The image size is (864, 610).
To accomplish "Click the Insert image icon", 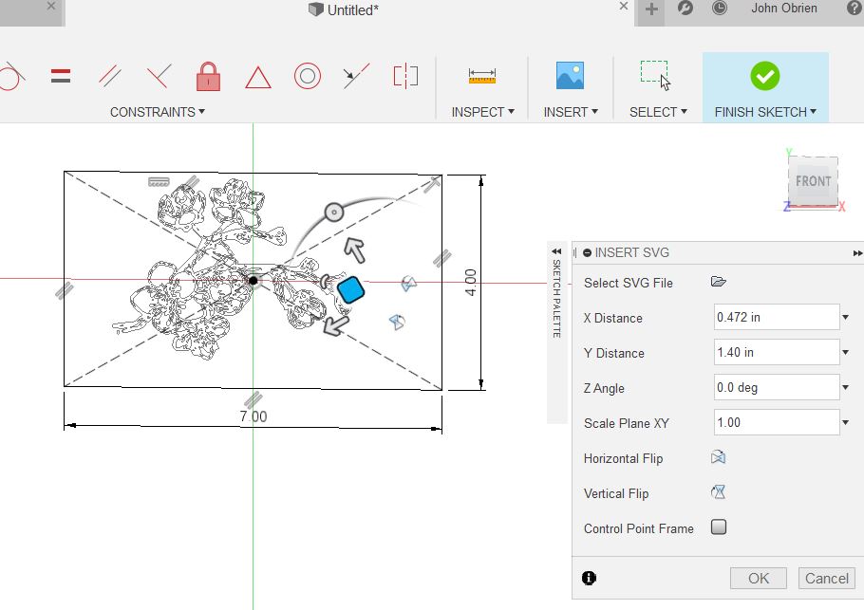I will pyautogui.click(x=570, y=76).
